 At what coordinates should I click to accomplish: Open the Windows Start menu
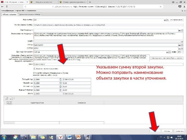pos(4,137)
